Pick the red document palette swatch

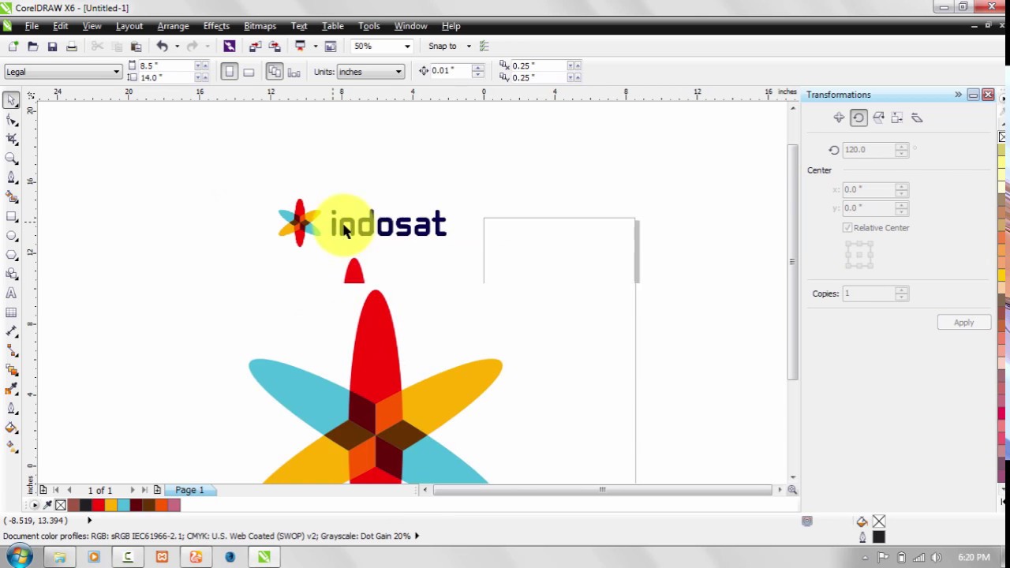pos(99,505)
